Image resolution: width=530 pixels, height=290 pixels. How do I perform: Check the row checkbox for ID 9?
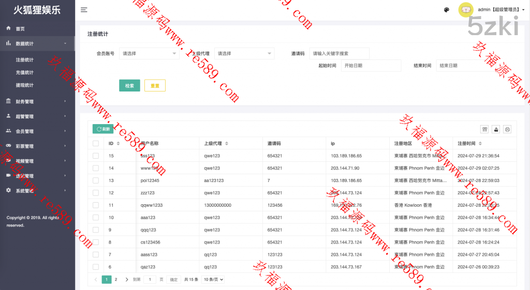point(96,230)
